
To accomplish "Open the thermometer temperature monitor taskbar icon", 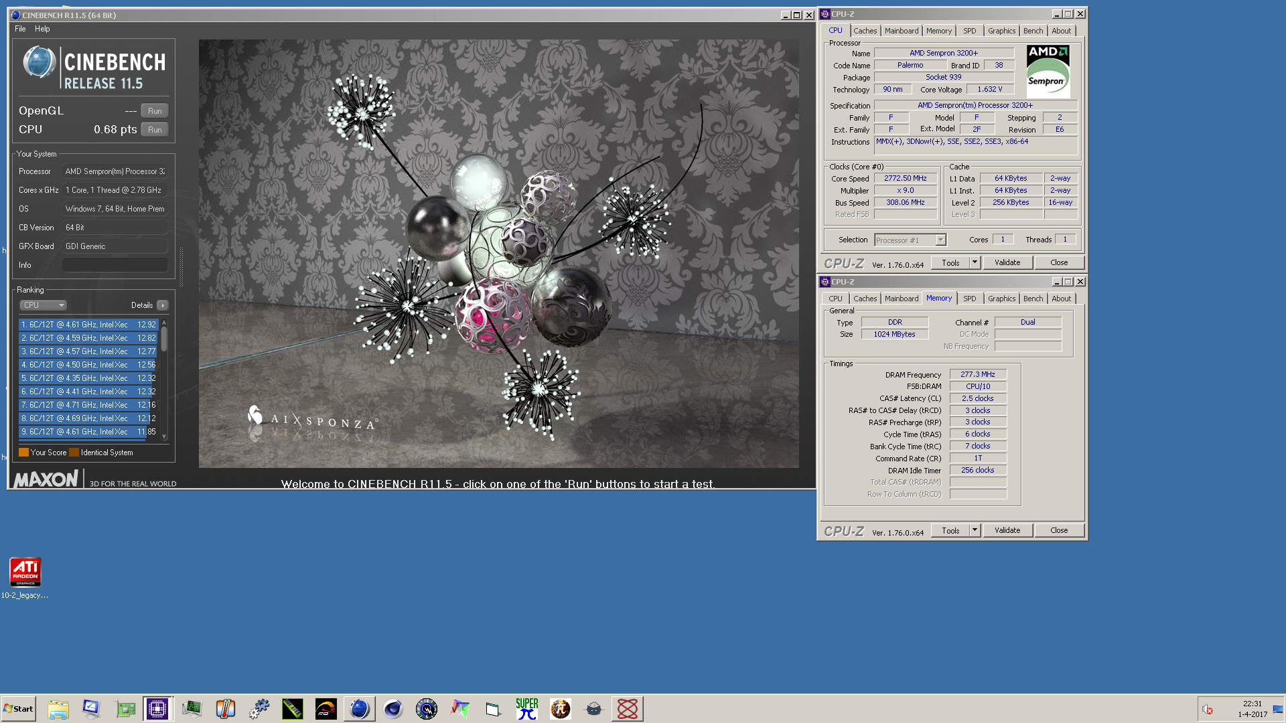I will 226,709.
